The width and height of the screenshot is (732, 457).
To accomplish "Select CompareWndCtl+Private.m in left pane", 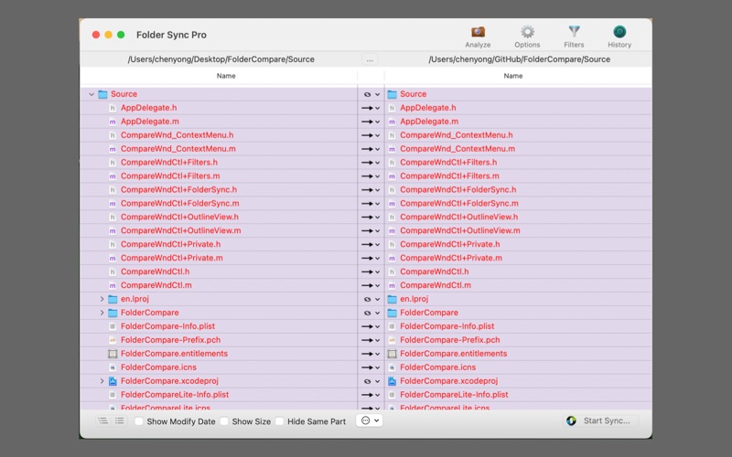I will tap(172, 258).
